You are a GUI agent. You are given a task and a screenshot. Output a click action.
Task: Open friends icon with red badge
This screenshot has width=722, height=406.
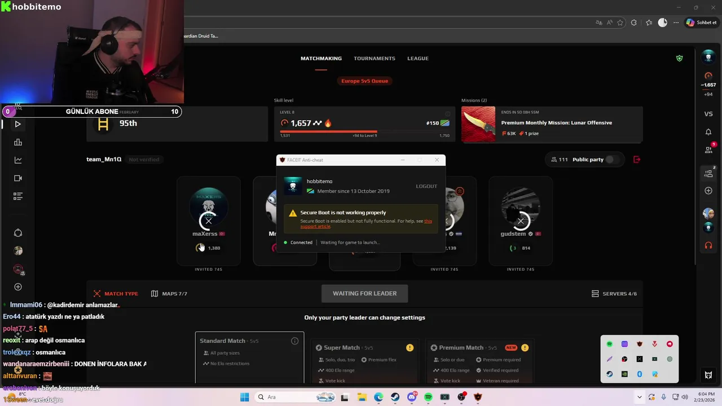709,149
